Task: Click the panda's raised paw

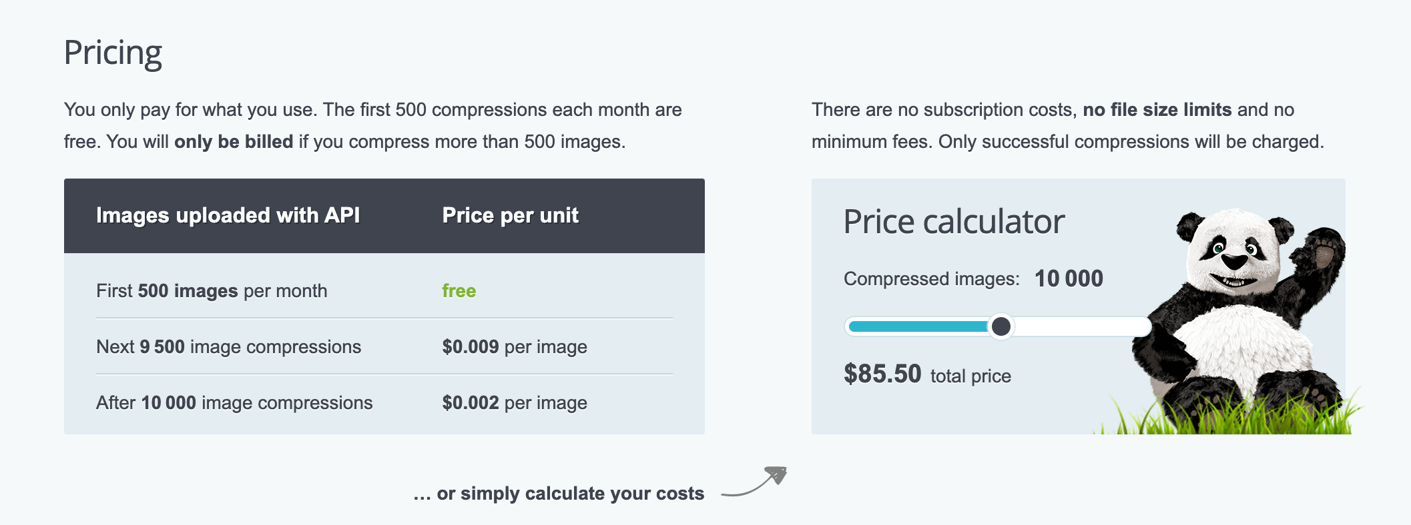Action: [x=1319, y=254]
